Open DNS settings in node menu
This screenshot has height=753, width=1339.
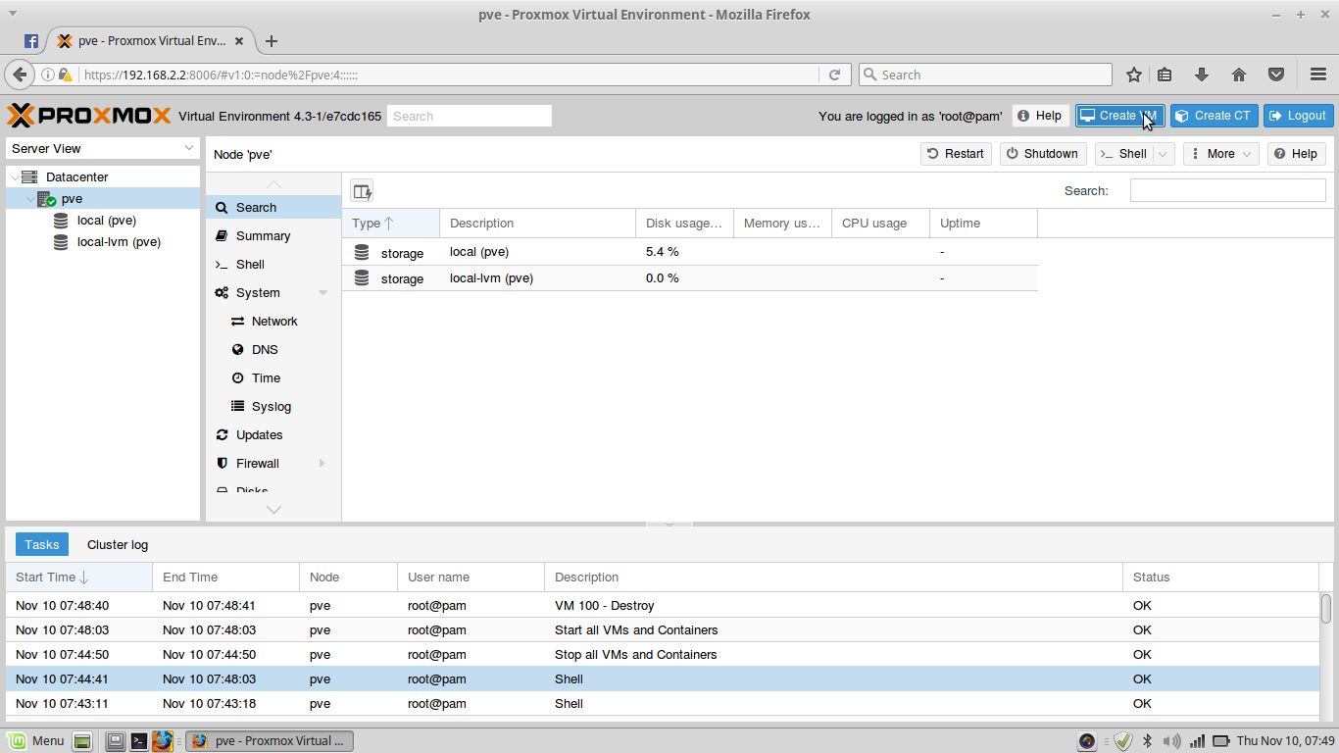(x=273, y=349)
